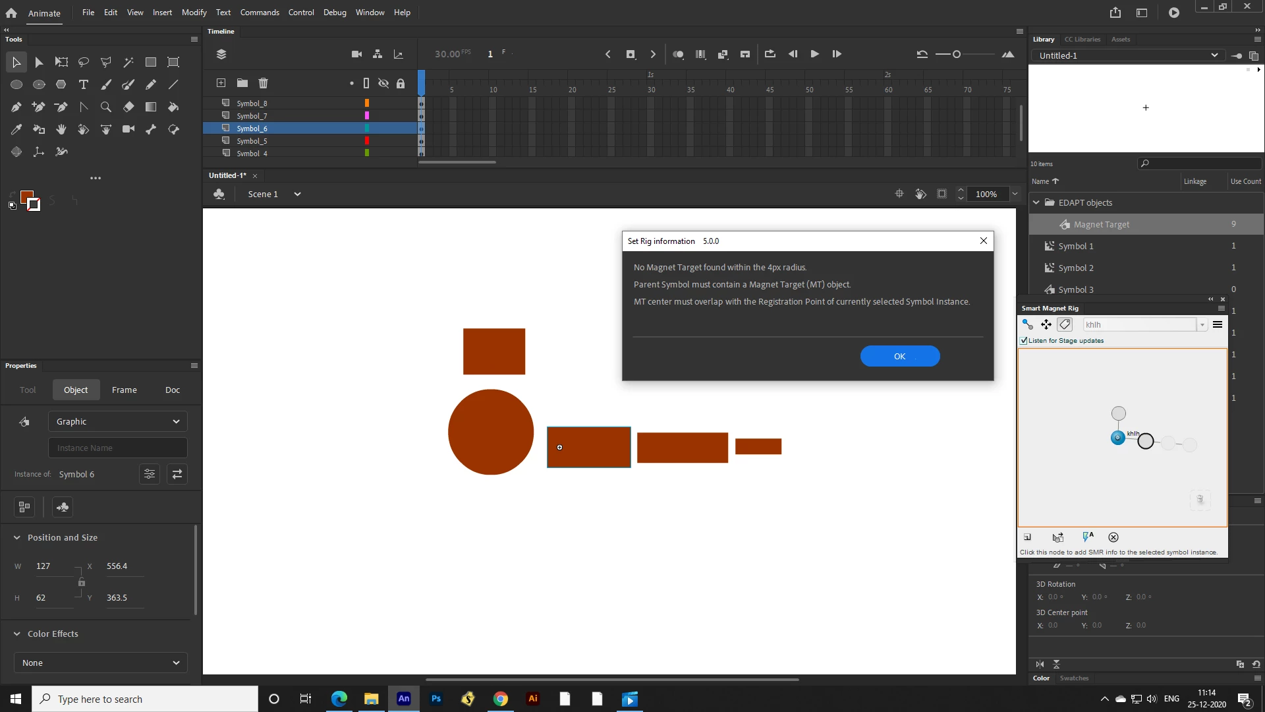1265x712 pixels.
Task: Click the delete layer trash icon
Action: click(264, 83)
